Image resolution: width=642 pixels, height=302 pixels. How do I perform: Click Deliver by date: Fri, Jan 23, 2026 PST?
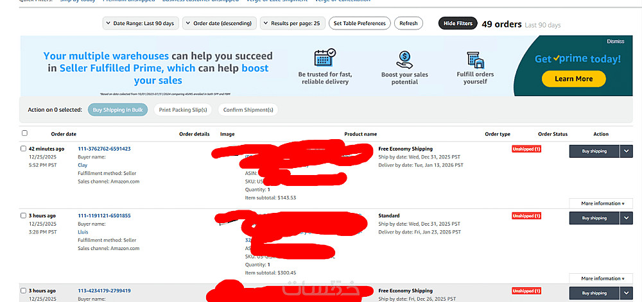point(420,232)
